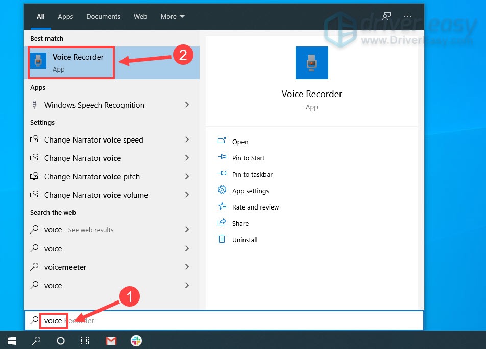Switch to the Apps tab
The width and height of the screenshot is (486, 349).
tap(65, 16)
